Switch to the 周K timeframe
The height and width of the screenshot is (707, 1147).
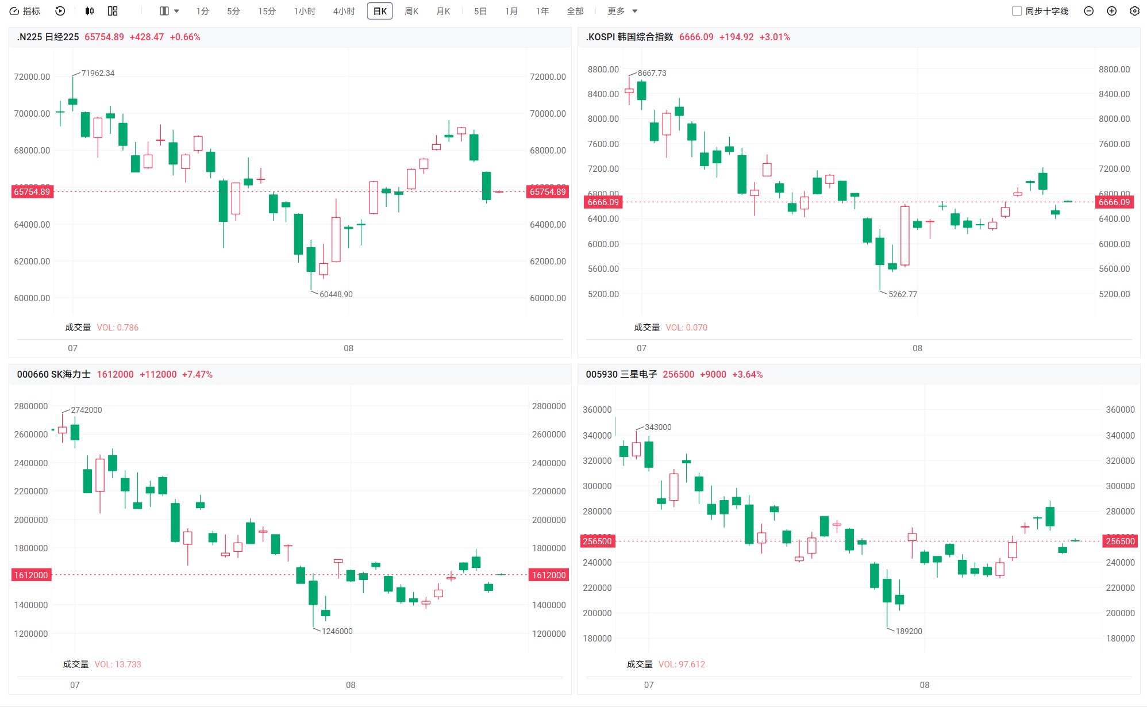(411, 11)
